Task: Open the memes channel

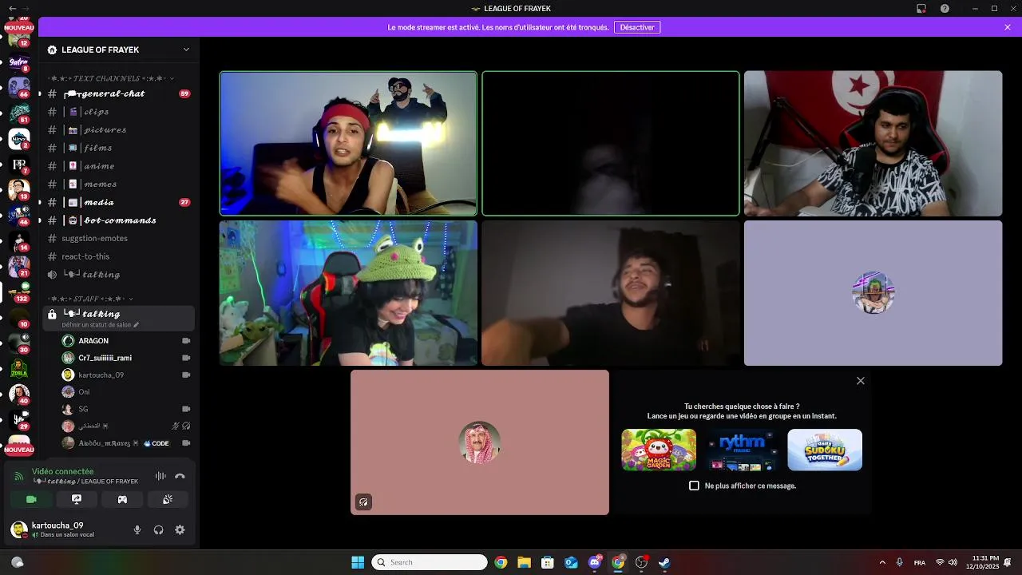Action: pos(118,184)
